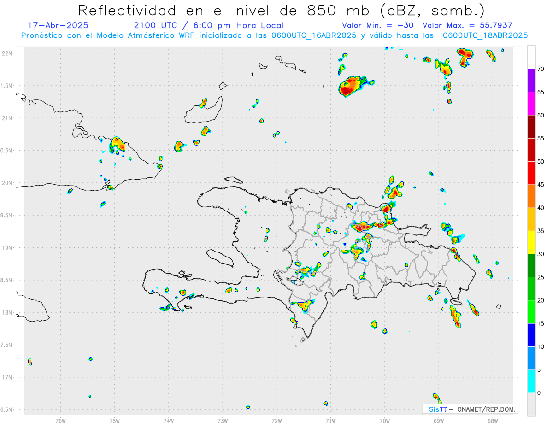Viewport: 553px width, 427px height.
Task: Click the '25' value on the color scale
Action: coord(541,277)
